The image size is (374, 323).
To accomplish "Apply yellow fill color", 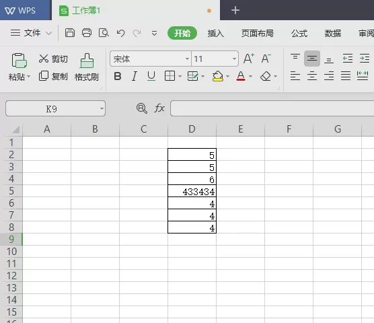I will click(x=218, y=76).
